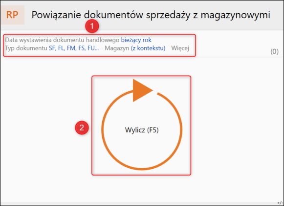Click the +/- control in bottom corner
Screen dimensions: 284x206
click(x=280, y=203)
